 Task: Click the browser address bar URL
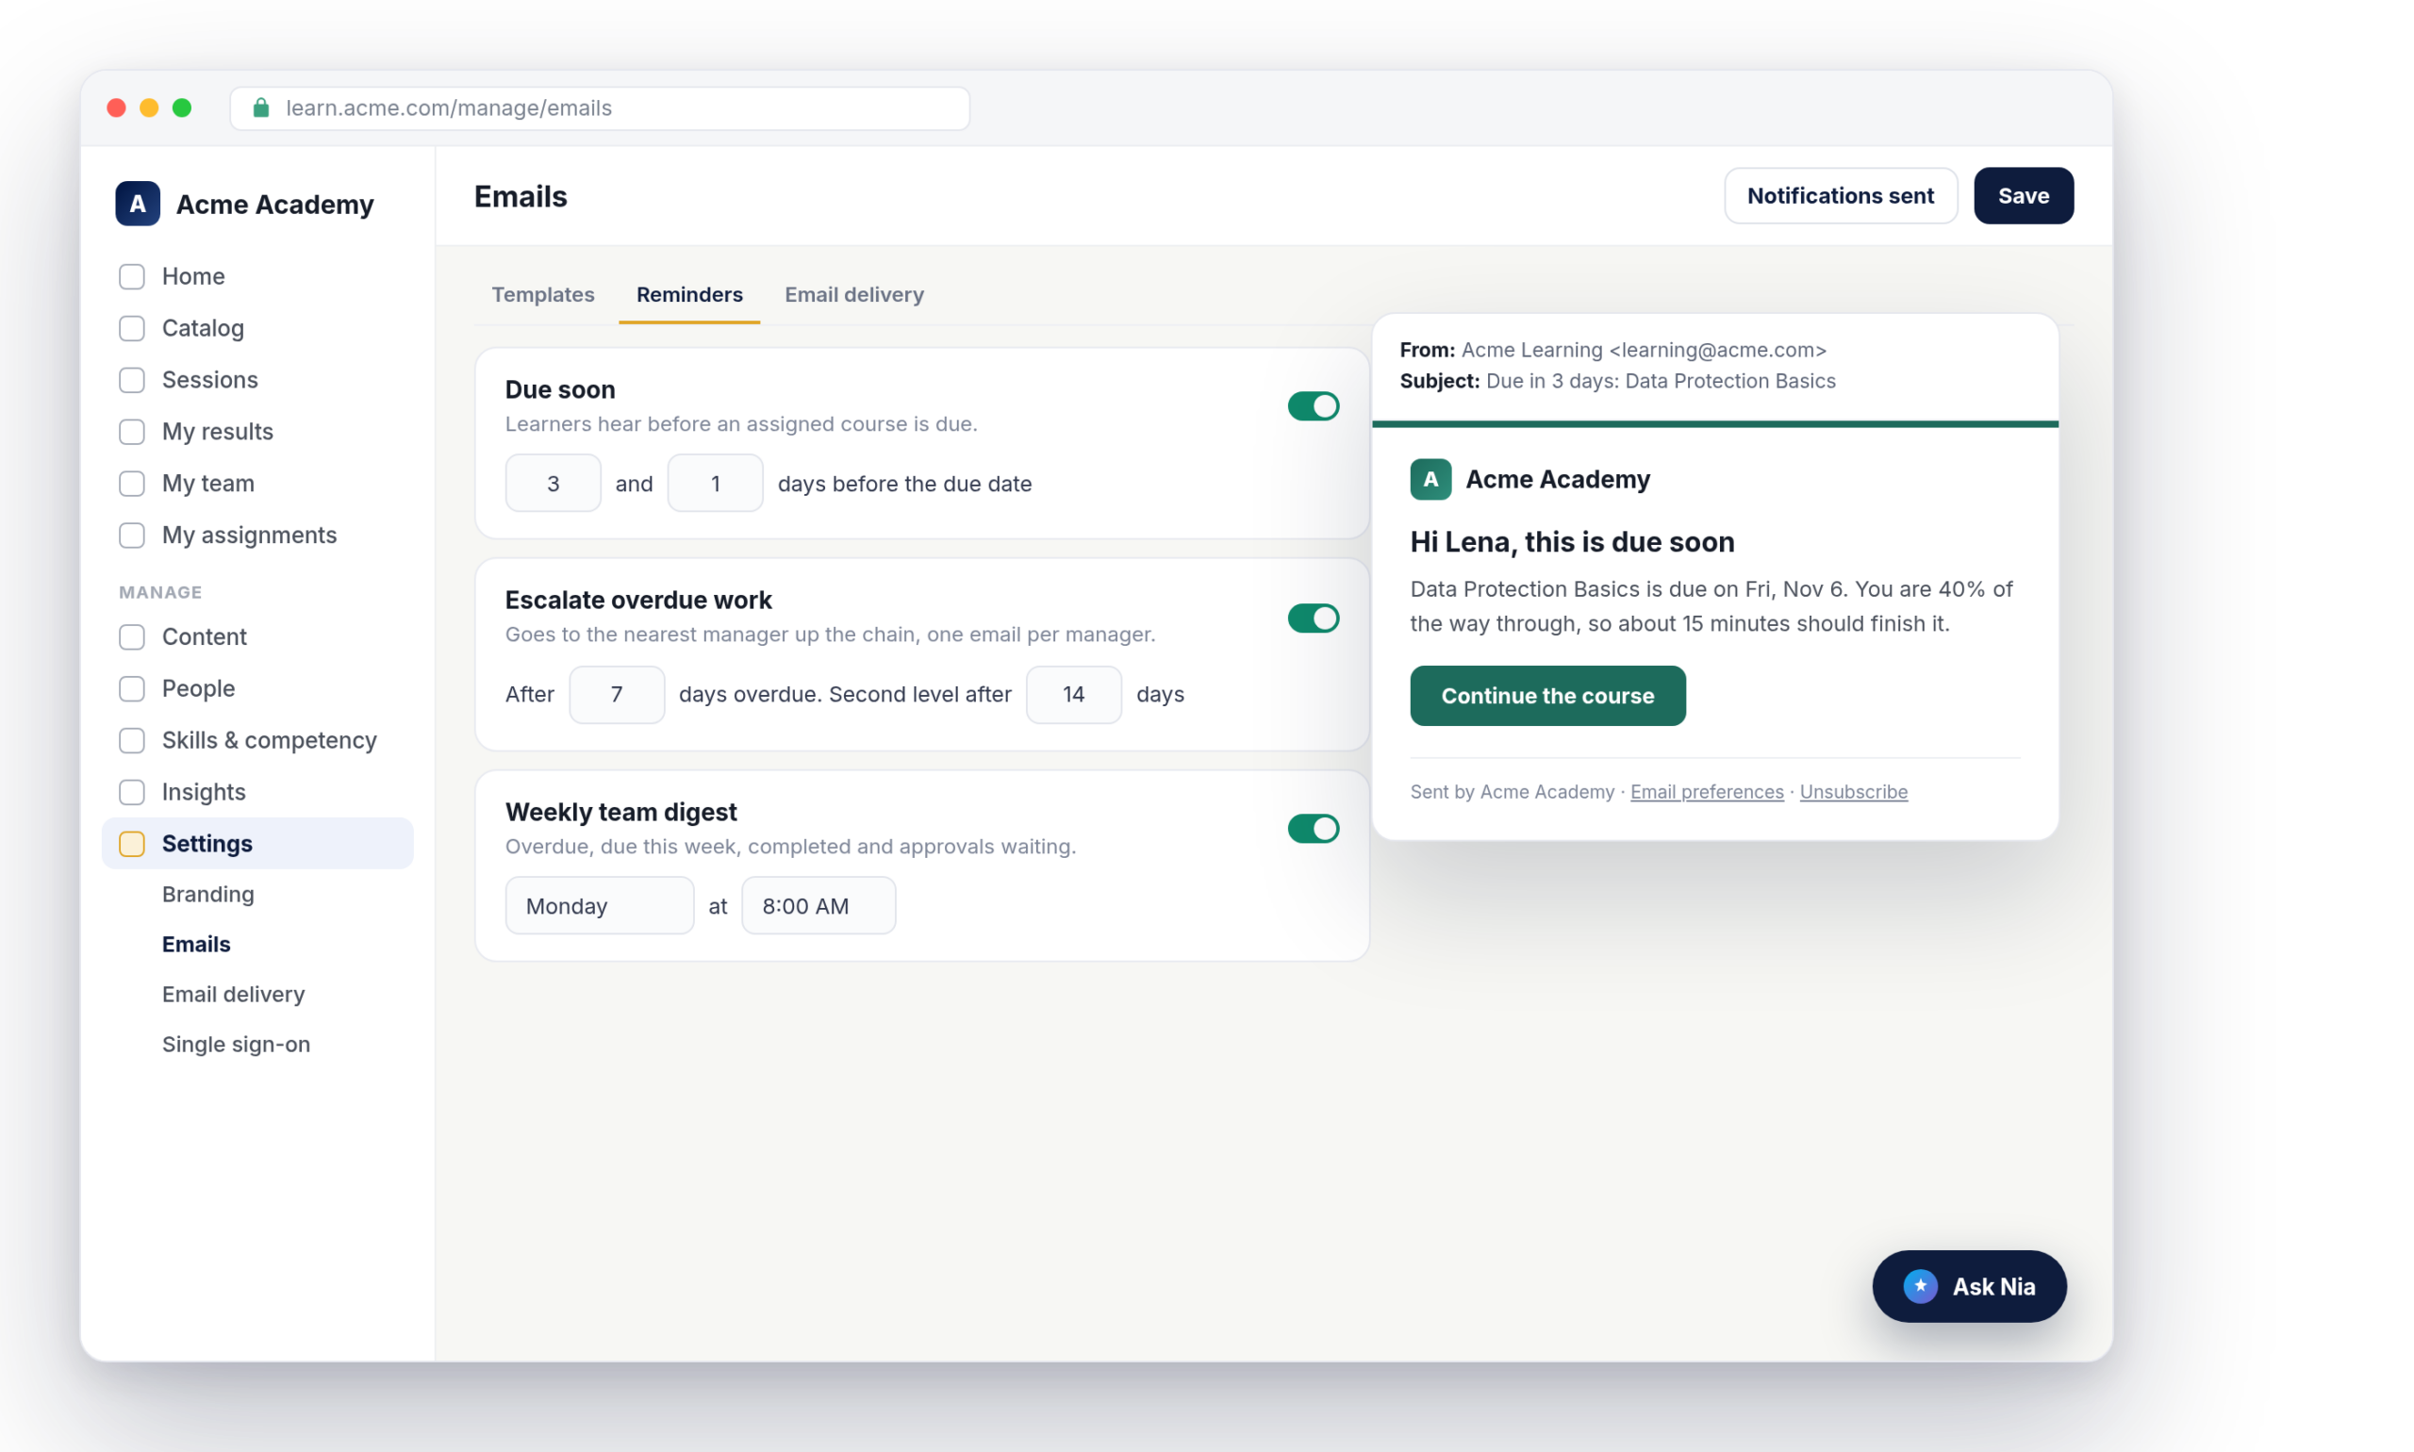coord(600,107)
